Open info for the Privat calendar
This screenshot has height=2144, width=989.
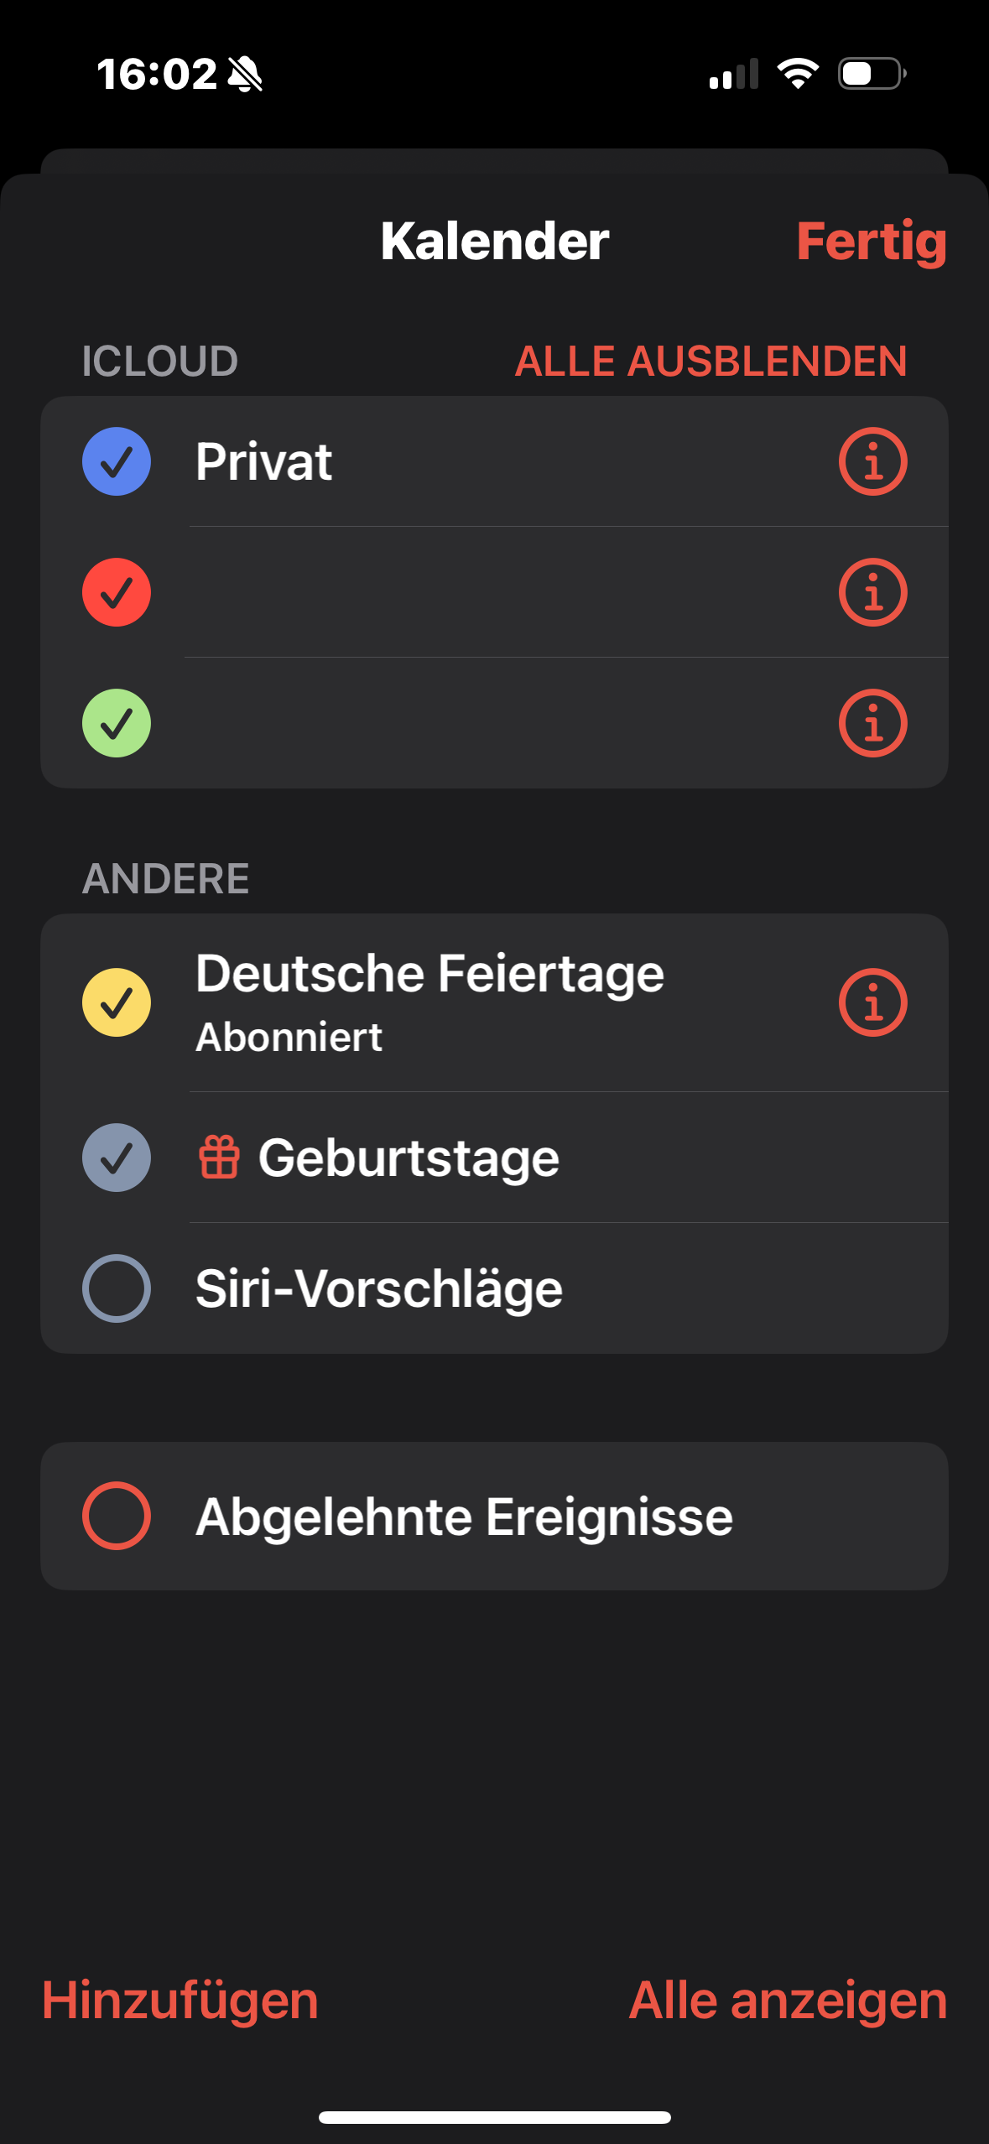pos(872,461)
